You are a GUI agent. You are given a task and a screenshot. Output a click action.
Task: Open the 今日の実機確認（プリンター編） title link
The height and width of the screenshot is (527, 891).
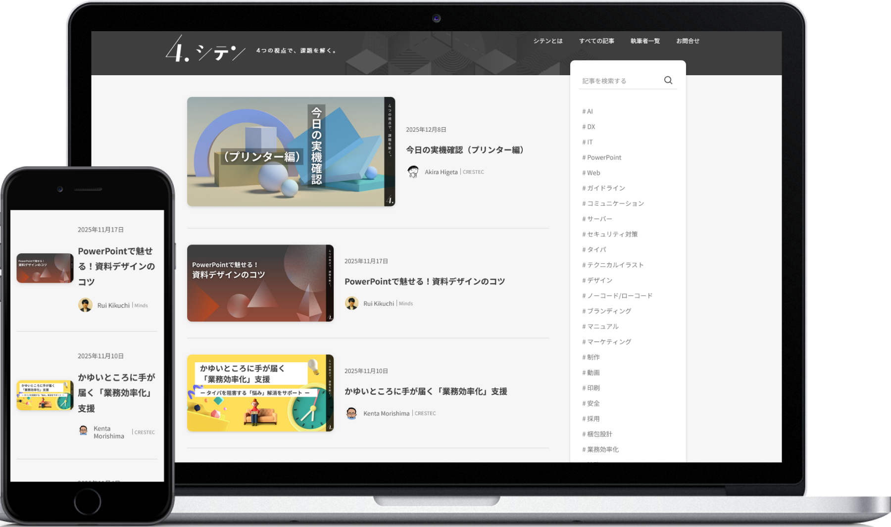click(x=465, y=150)
